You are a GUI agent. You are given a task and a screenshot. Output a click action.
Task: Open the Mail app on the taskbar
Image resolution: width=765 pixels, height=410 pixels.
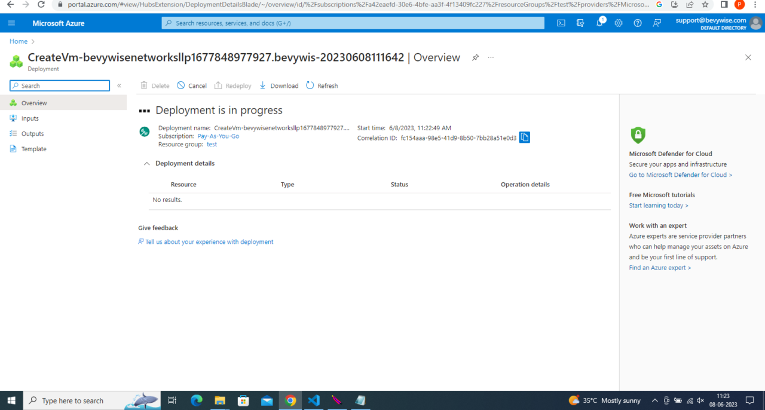coord(267,400)
